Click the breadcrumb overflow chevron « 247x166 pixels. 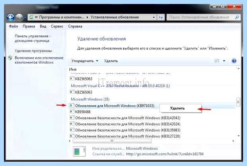pyautogui.click(x=36, y=17)
